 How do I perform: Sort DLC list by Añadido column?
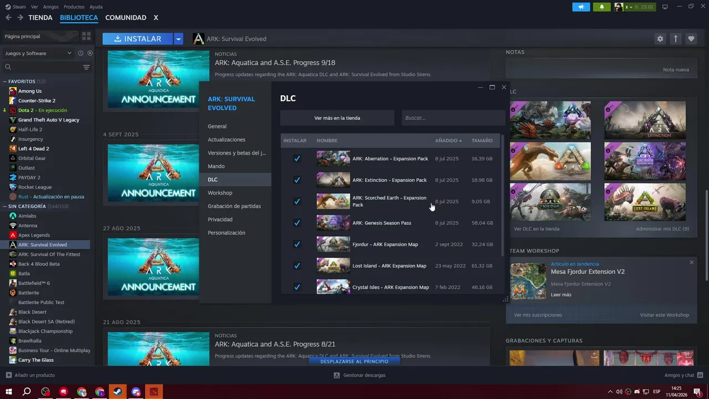tap(448, 141)
